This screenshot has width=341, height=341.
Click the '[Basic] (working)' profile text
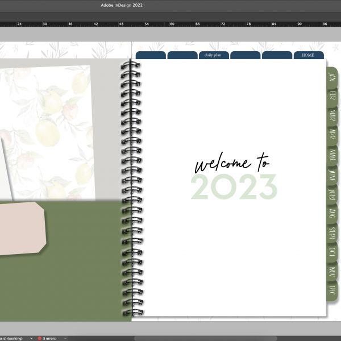[x=11, y=338]
